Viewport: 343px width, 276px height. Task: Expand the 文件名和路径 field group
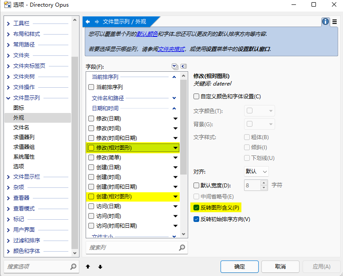coord(174,98)
